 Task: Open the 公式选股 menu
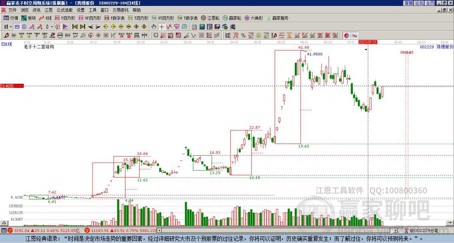point(65,10)
